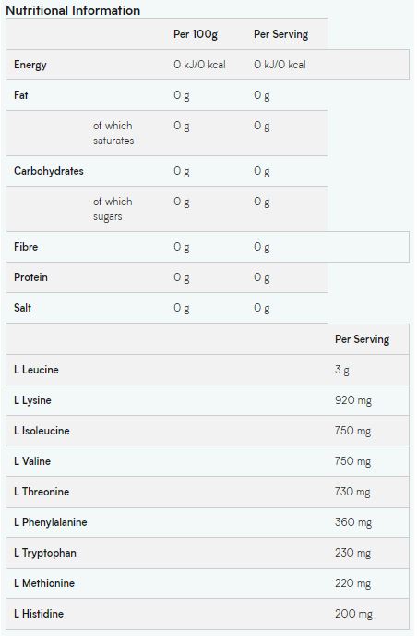417x636 pixels.
Task: Click the L Tryptophan row label
Action: pos(45,553)
